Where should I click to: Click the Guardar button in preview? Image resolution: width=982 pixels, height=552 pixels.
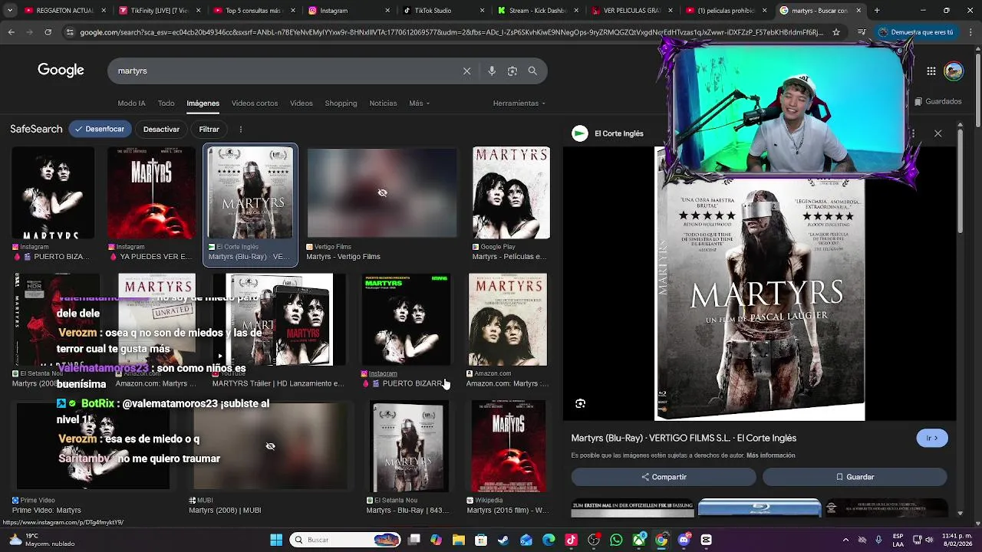tap(855, 477)
